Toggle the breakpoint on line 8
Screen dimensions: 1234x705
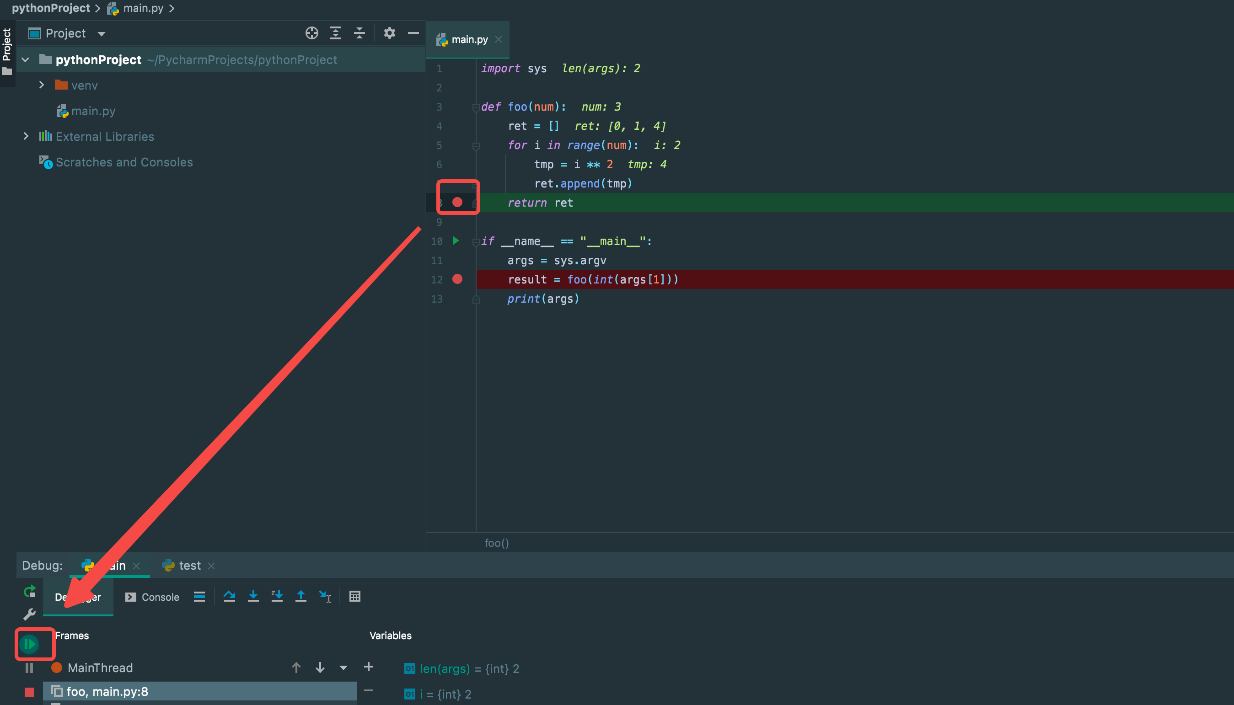pos(458,202)
